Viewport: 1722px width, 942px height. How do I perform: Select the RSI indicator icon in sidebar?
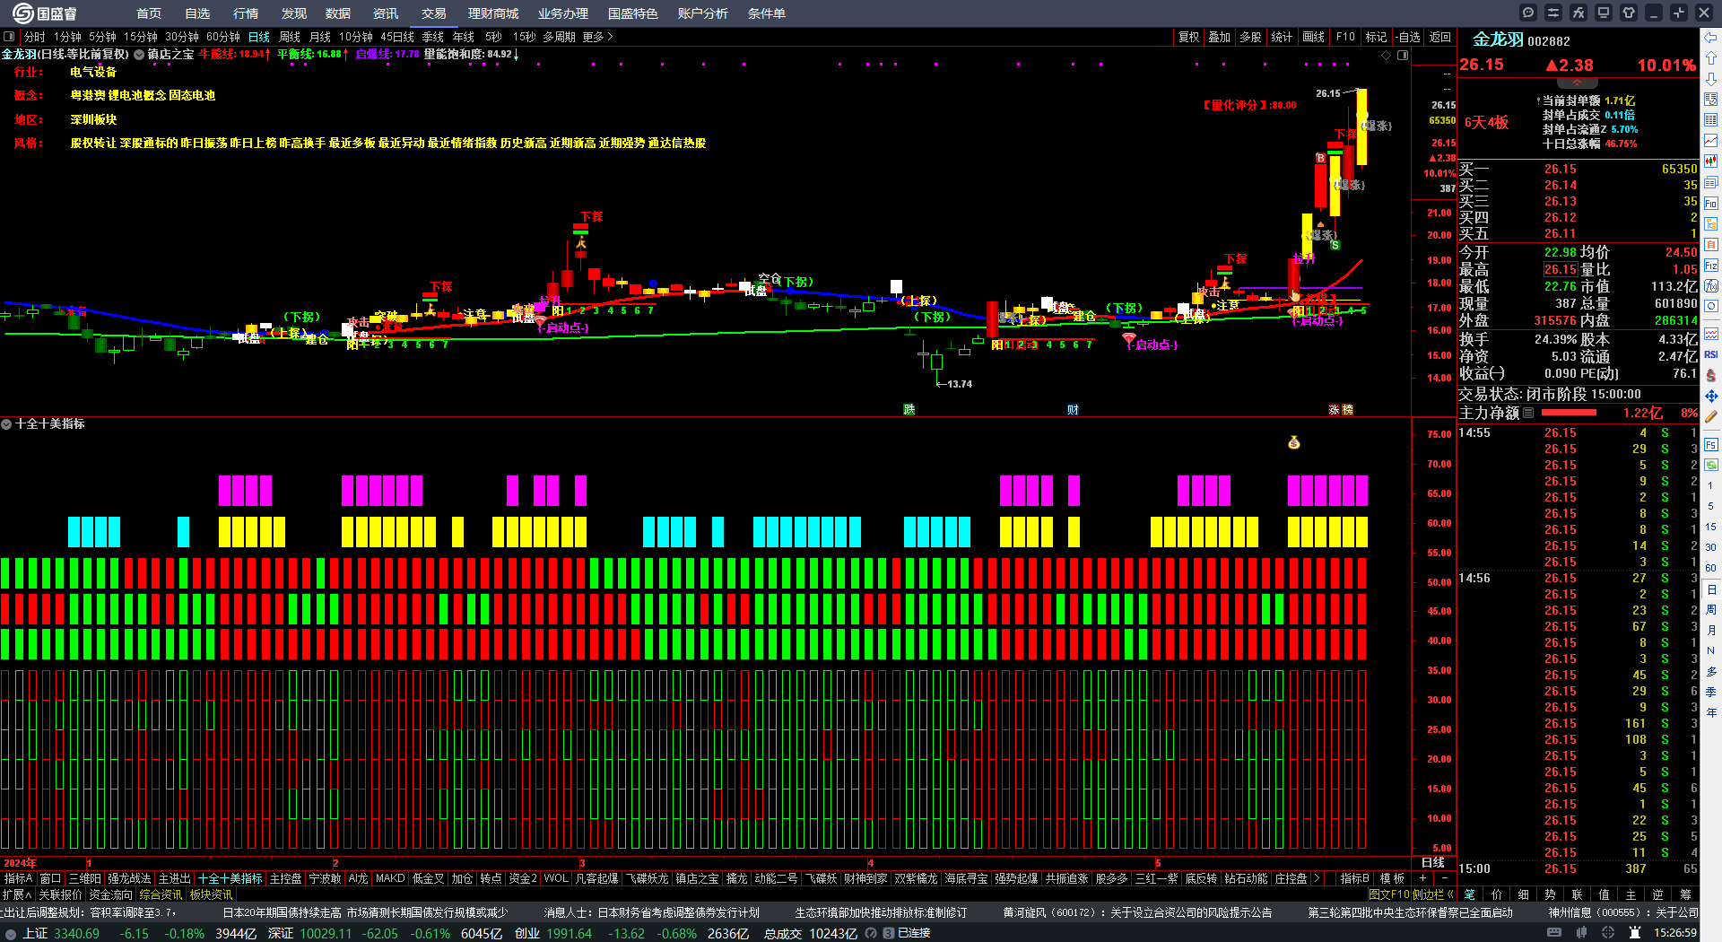tap(1711, 354)
